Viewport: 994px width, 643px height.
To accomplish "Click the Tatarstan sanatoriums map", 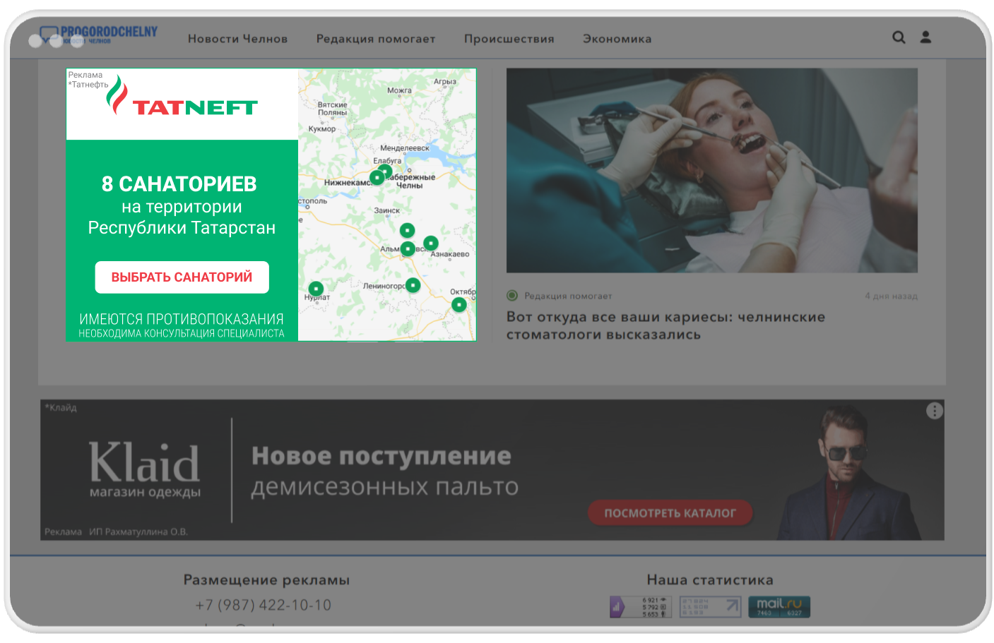I will [x=387, y=205].
